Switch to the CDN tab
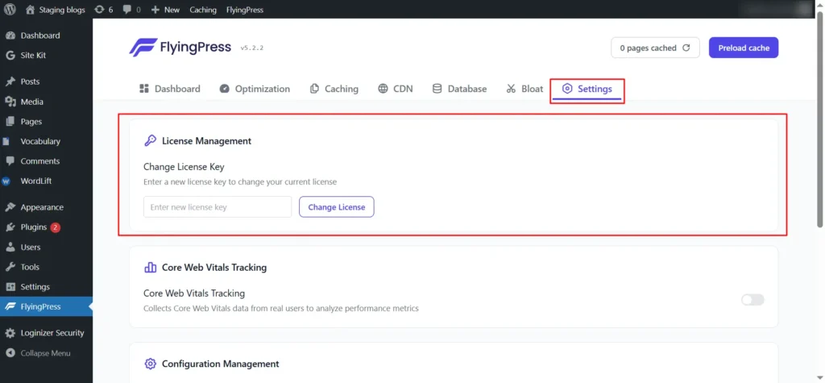This screenshot has width=825, height=383. [x=395, y=89]
